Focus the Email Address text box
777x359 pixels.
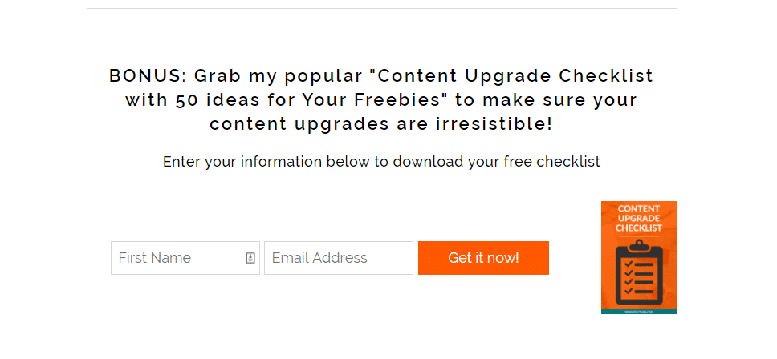338,258
